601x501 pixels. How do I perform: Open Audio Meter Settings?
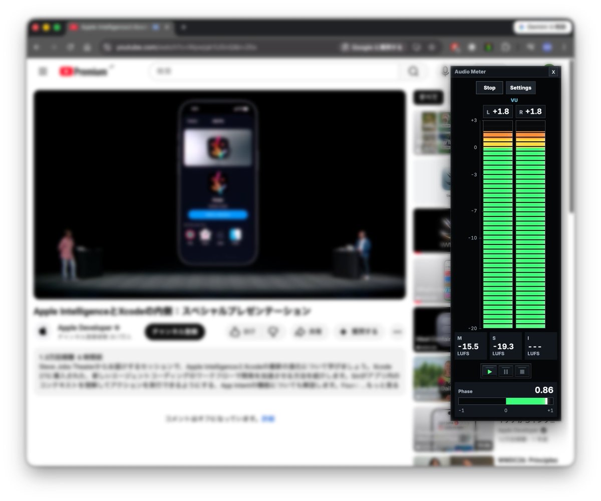[x=520, y=88]
